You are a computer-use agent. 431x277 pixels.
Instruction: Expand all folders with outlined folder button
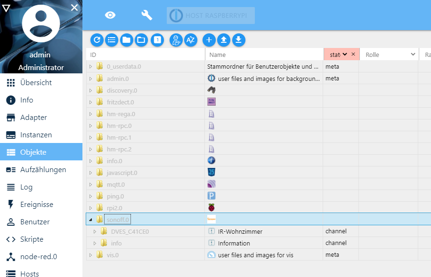(141, 40)
